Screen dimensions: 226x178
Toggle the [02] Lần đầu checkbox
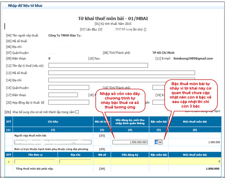(100, 29)
